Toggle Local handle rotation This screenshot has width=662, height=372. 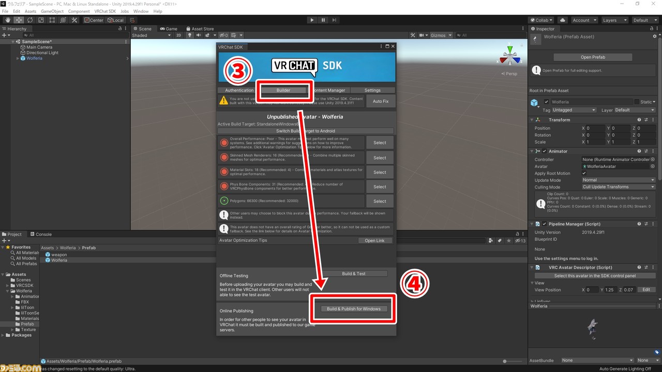[115, 20]
